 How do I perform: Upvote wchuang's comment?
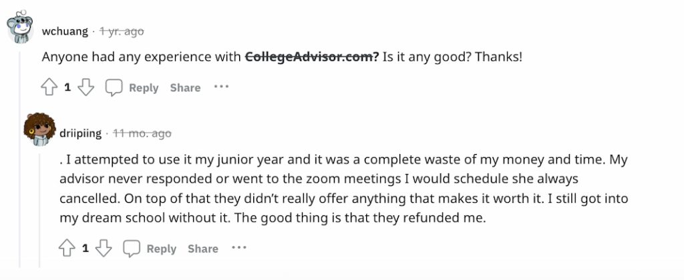point(49,87)
